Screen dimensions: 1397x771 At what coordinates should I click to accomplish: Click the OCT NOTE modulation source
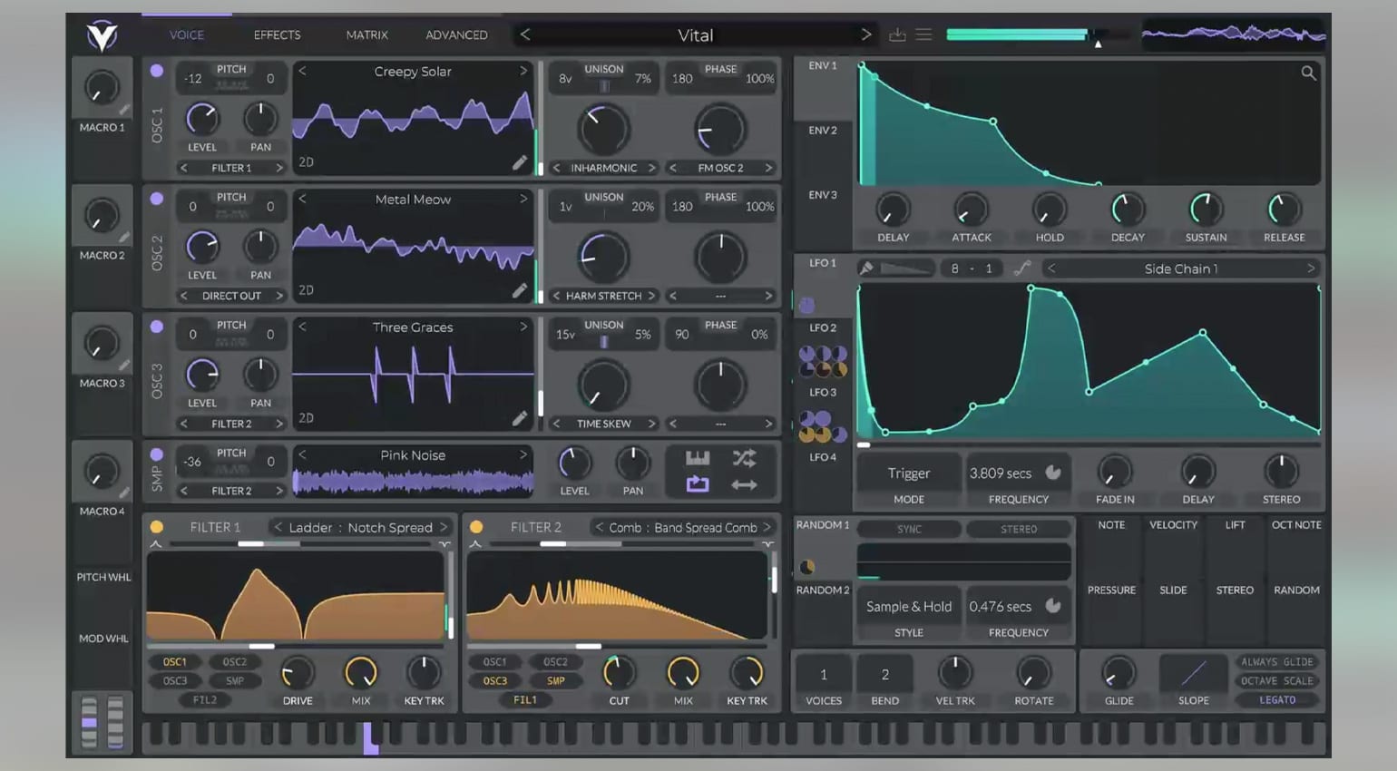point(1296,524)
